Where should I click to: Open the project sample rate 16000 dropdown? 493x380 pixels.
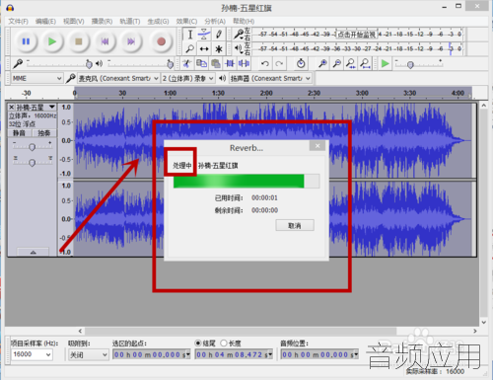(x=32, y=354)
